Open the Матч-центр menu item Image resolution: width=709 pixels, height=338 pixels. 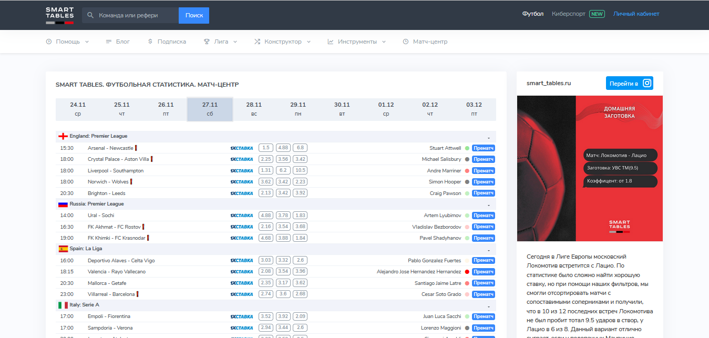point(425,42)
